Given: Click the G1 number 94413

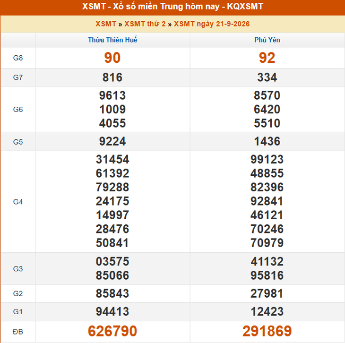Looking at the screenshot, I should [112, 311].
